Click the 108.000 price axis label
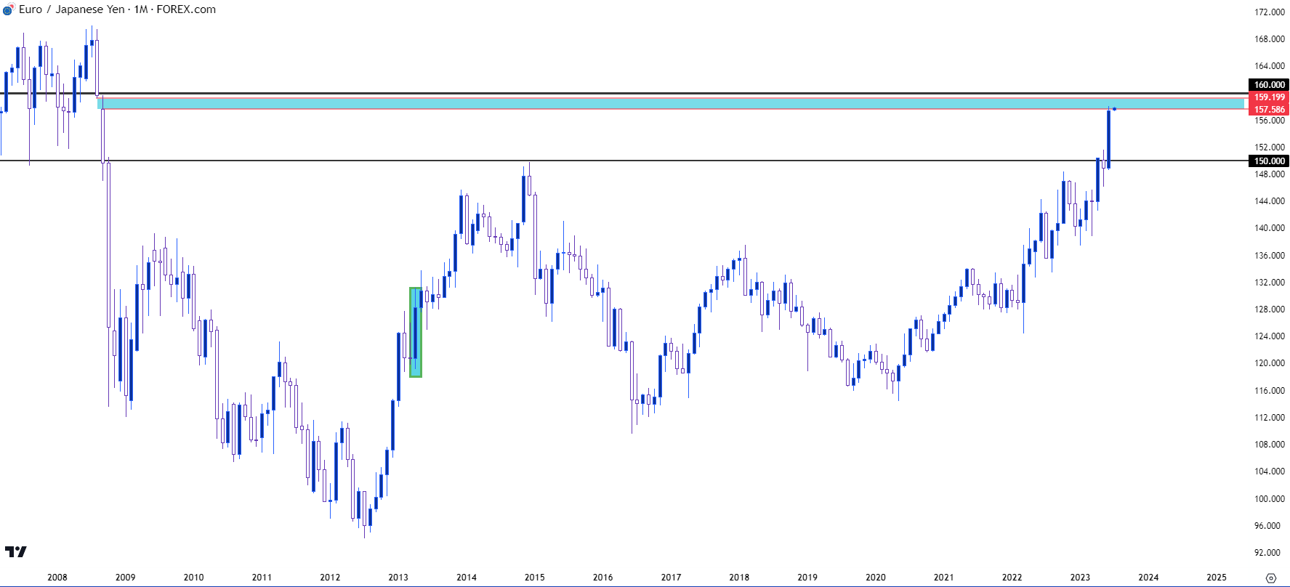Image resolution: width=1290 pixels, height=587 pixels. point(1269,445)
